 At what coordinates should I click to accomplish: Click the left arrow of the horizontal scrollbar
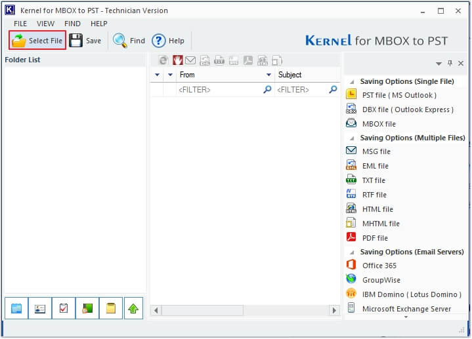(x=156, y=310)
